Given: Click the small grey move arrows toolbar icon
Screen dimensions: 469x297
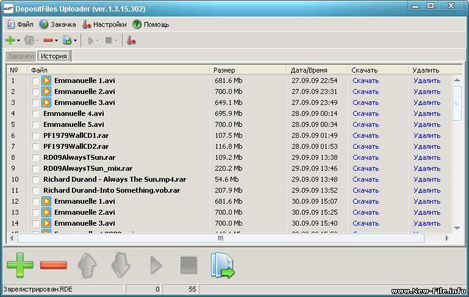Looking at the screenshot, I should tap(29, 40).
